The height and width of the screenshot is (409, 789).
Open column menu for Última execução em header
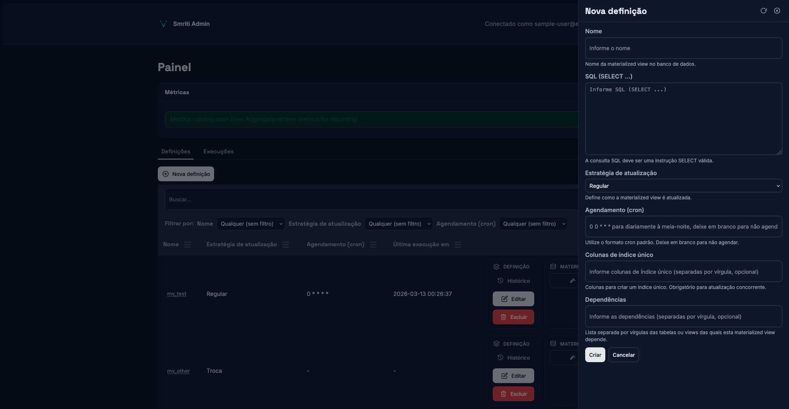coord(458,245)
